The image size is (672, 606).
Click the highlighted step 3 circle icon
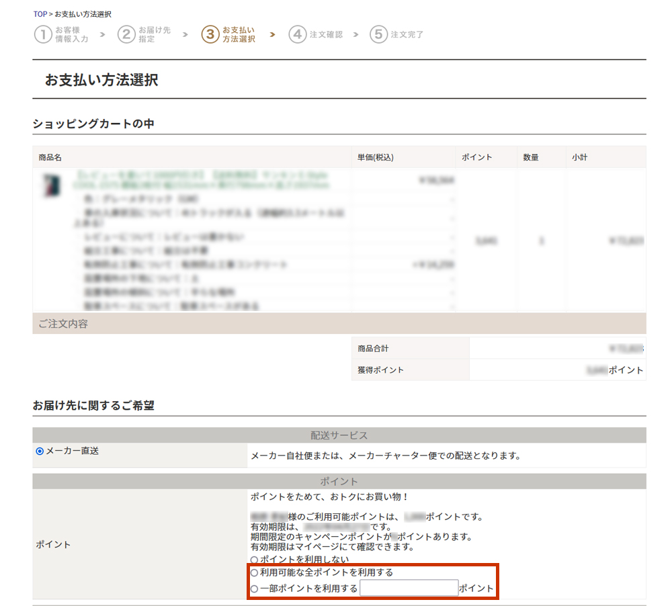(210, 34)
